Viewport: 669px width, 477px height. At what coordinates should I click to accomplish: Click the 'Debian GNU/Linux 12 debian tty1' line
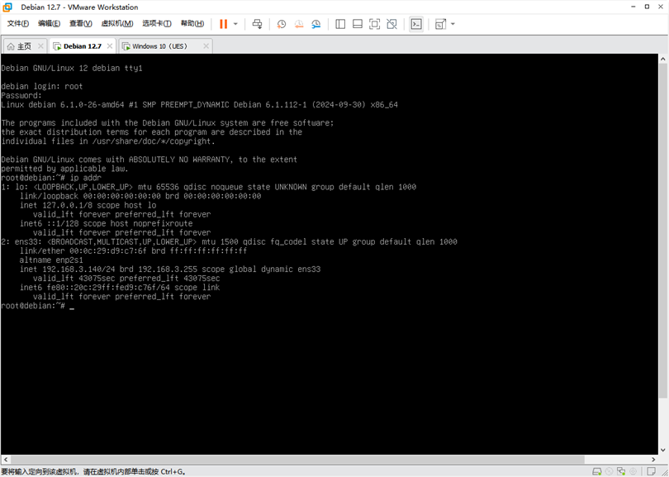tap(72, 68)
